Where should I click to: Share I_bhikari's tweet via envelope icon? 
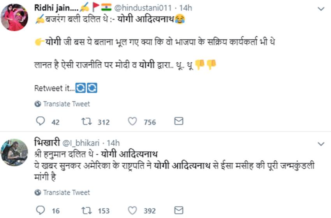178,210
